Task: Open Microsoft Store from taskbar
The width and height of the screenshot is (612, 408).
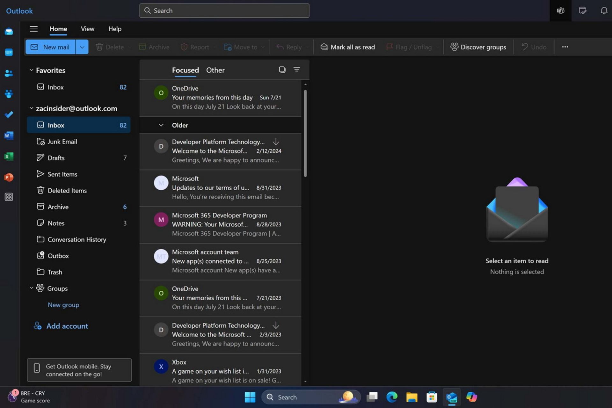Action: click(x=432, y=397)
